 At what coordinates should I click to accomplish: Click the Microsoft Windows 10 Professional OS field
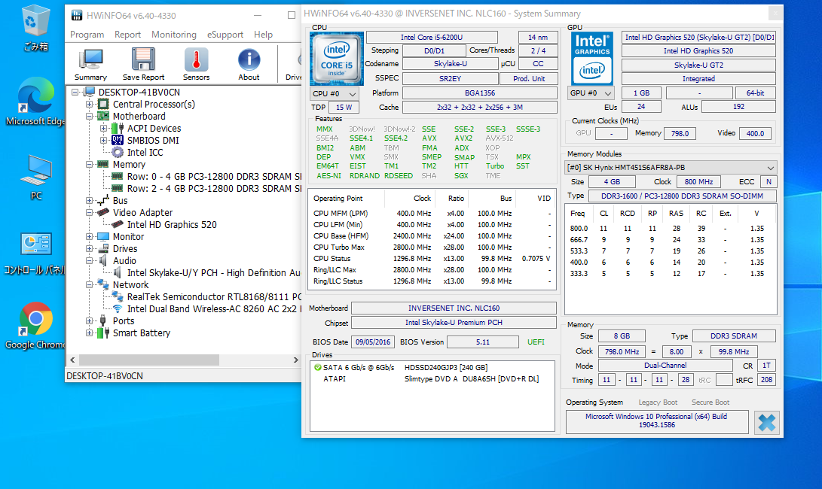point(656,421)
